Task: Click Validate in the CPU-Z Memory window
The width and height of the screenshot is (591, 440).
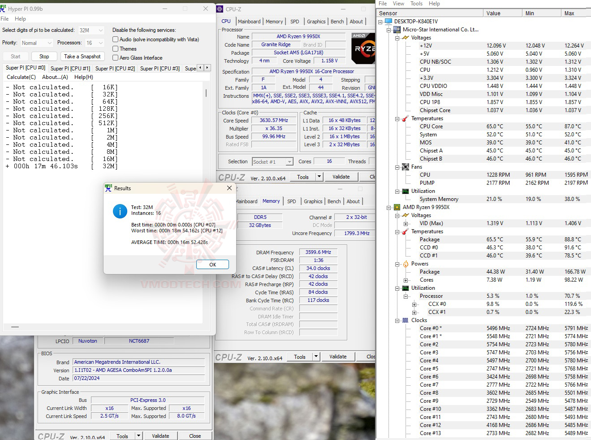Action: (x=338, y=357)
